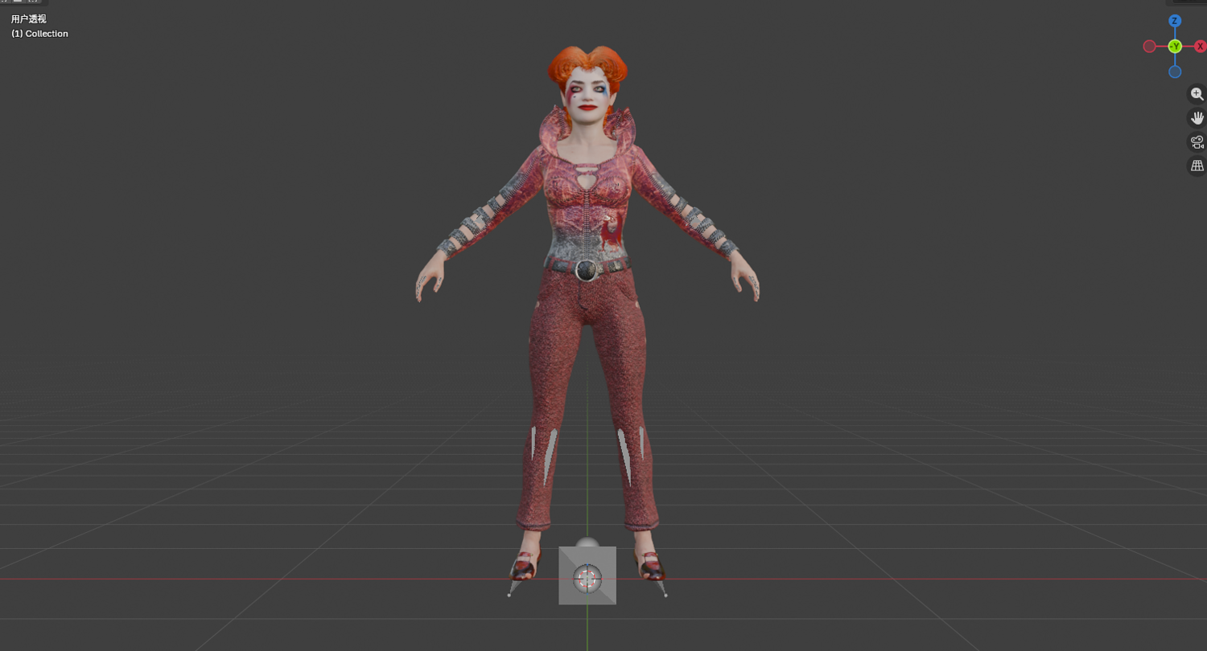Viewport: 1207px width, 651px height.
Task: Click the "用户透视" view label
Action: (29, 19)
